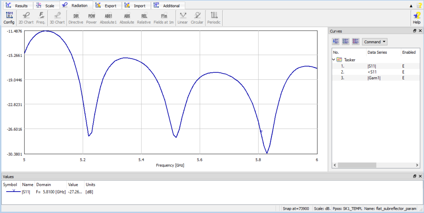Select the |Gam1| data series row
The width and height of the screenshot is (424, 213).
[x=376, y=78]
